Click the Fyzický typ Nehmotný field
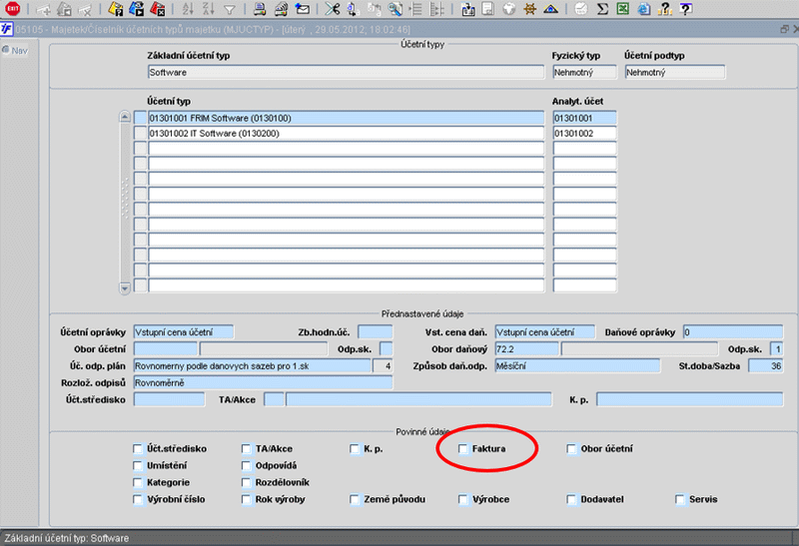Viewport: 799px width, 546px height. 584,72
